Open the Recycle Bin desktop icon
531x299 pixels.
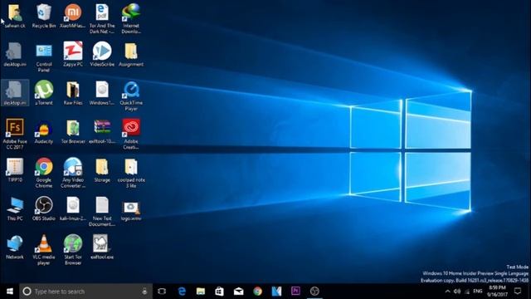pos(44,17)
